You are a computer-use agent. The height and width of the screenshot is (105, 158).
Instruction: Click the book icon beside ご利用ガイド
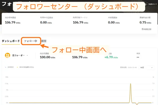click(x=146, y=4)
